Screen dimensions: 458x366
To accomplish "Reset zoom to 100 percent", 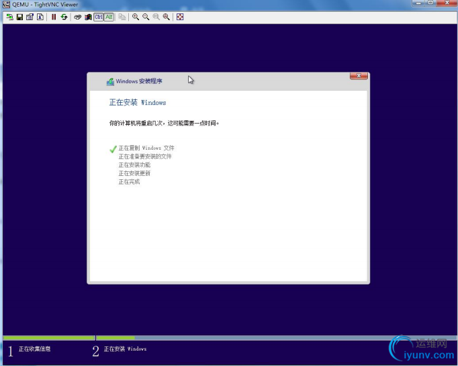I will (156, 17).
